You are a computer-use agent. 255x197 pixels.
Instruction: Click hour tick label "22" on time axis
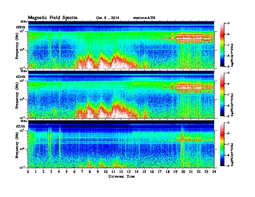click(x=199, y=172)
